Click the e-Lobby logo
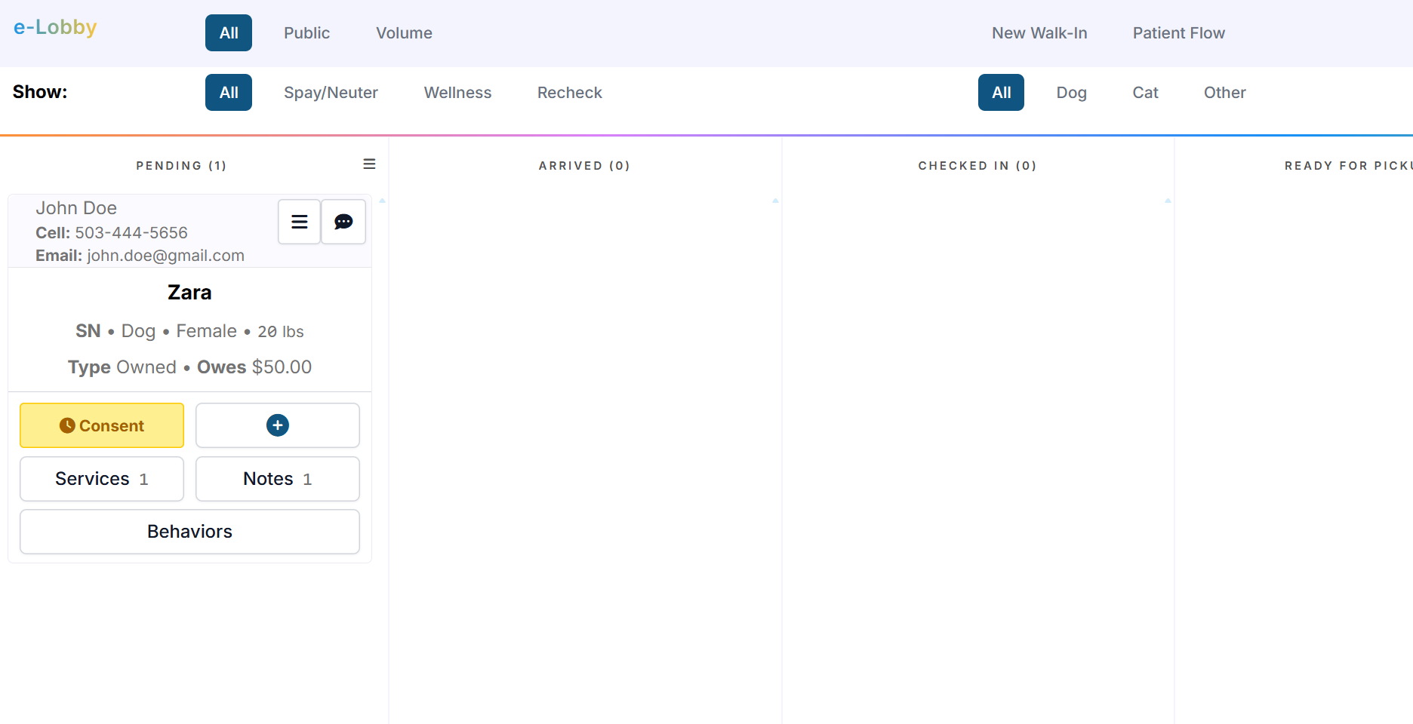 click(x=55, y=27)
